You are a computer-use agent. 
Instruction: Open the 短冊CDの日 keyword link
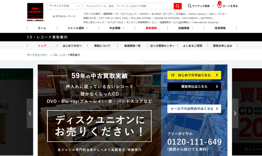click(x=90, y=18)
